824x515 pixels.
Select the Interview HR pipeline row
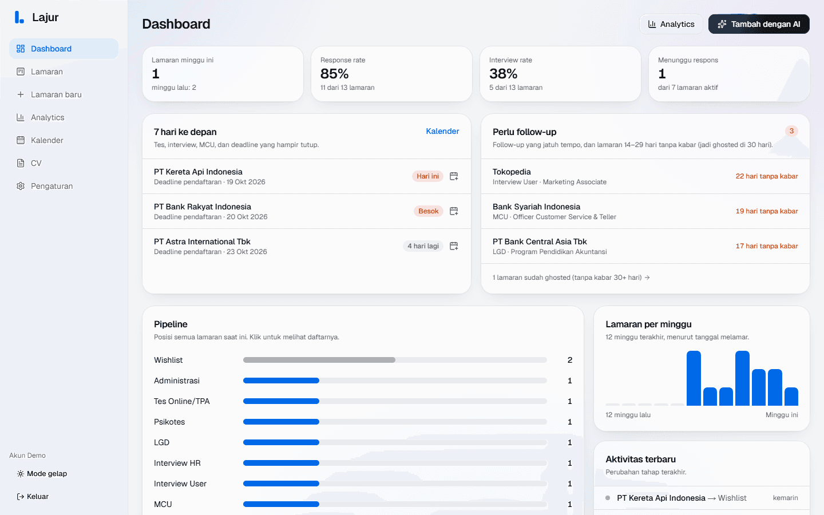[x=363, y=463]
